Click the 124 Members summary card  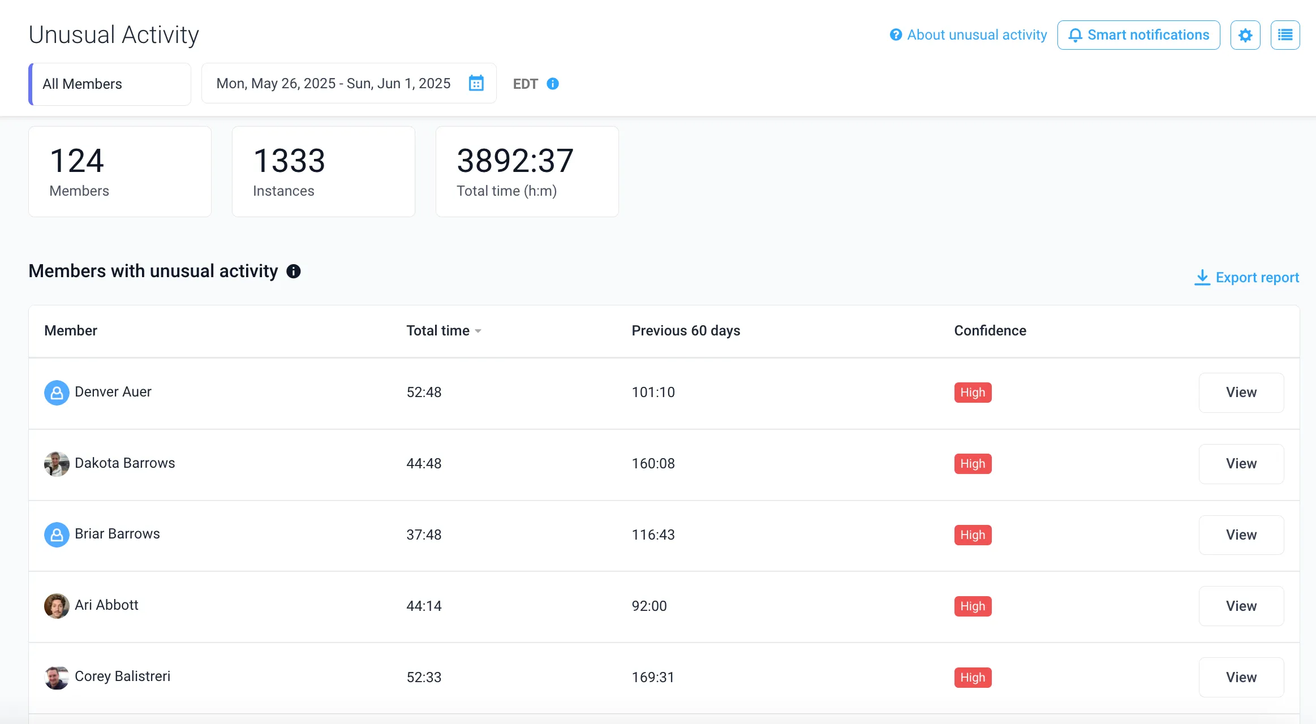[x=120, y=171]
